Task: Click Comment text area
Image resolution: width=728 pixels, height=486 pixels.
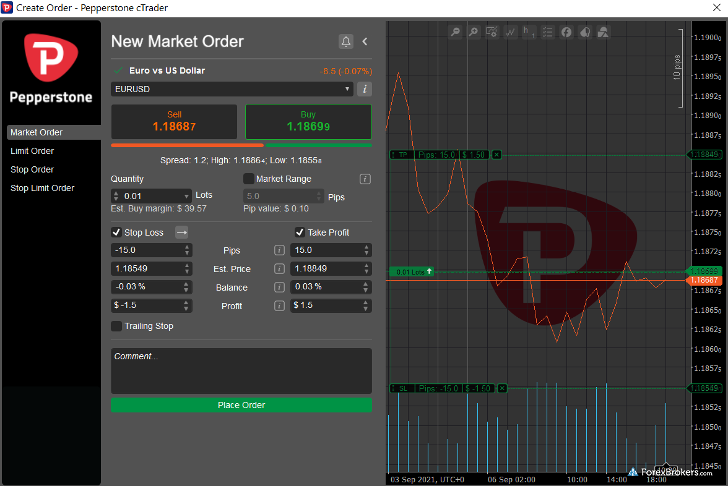Action: [x=241, y=371]
